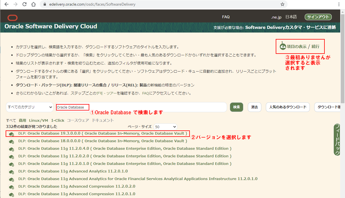
Task: Click the Oracle logo icon
Action: pos(12,17)
